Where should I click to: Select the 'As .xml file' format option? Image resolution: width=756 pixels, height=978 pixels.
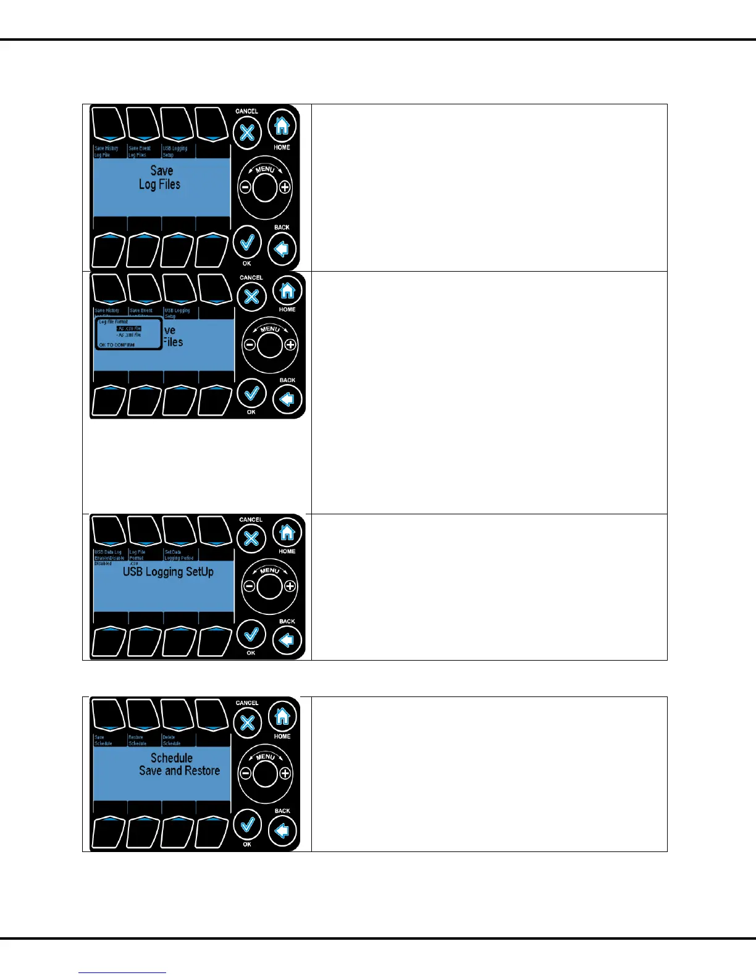click(x=129, y=335)
